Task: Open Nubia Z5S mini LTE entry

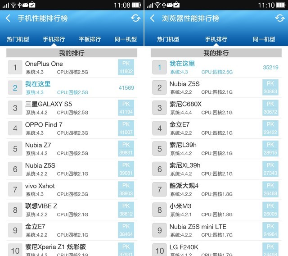Action: click(216, 230)
